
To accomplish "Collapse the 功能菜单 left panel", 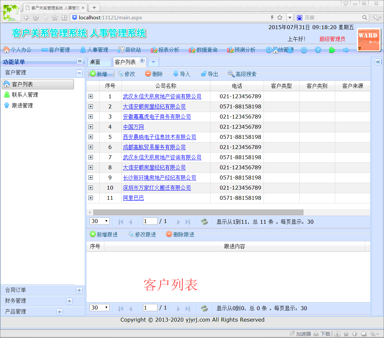I will (80, 61).
